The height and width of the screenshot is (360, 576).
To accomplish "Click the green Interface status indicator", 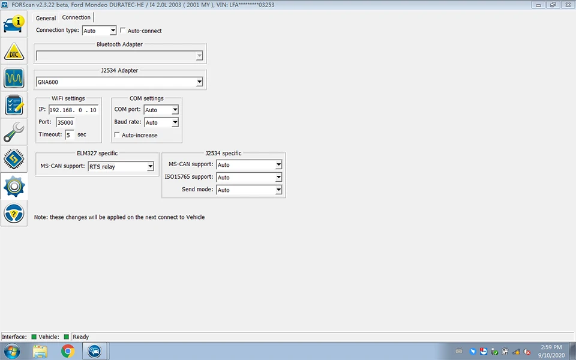I will pos(34,337).
